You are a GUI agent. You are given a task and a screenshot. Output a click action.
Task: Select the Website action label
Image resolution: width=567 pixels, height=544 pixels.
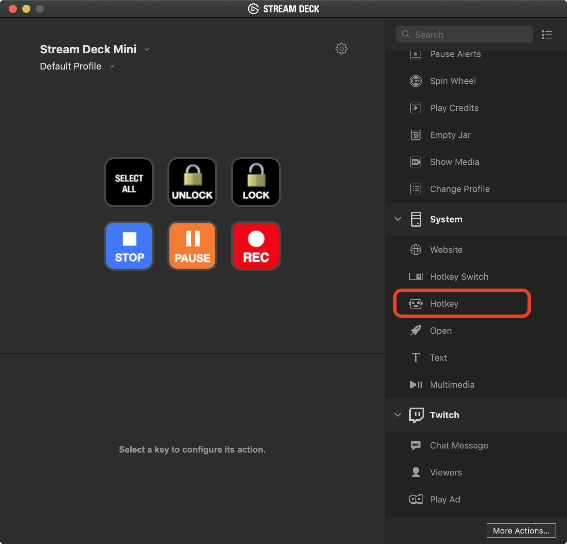446,250
